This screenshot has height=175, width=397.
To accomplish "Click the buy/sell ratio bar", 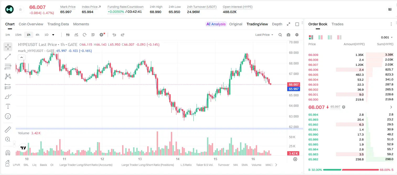I will 351,170.
